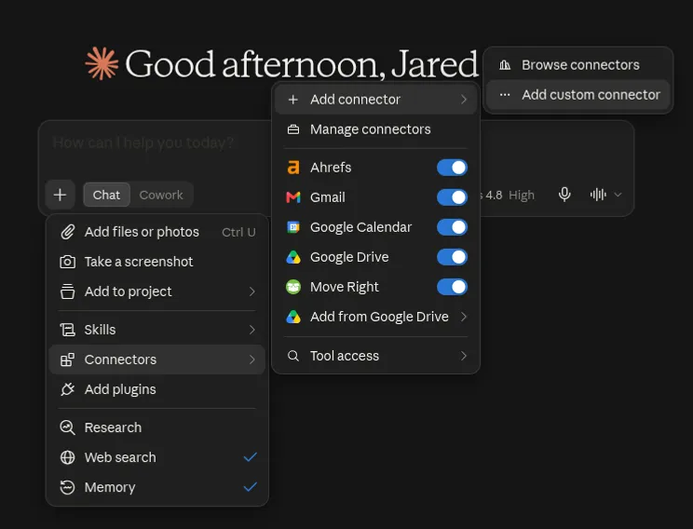Click the 'Good afternoon, Jared' greeting heading
The image size is (693, 529).
click(302, 64)
